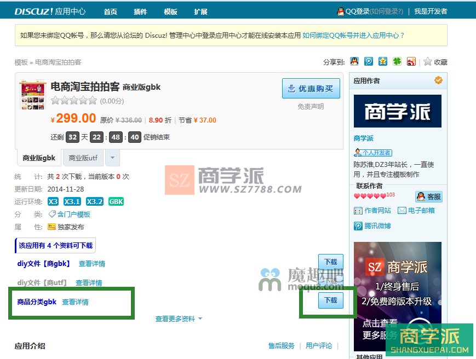Click the QQ penguin icon beside QQ登录

coord(341,11)
